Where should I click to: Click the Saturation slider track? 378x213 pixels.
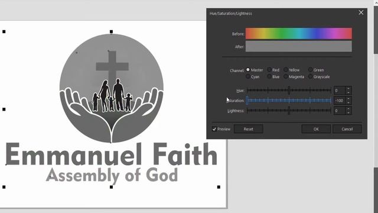coord(289,101)
